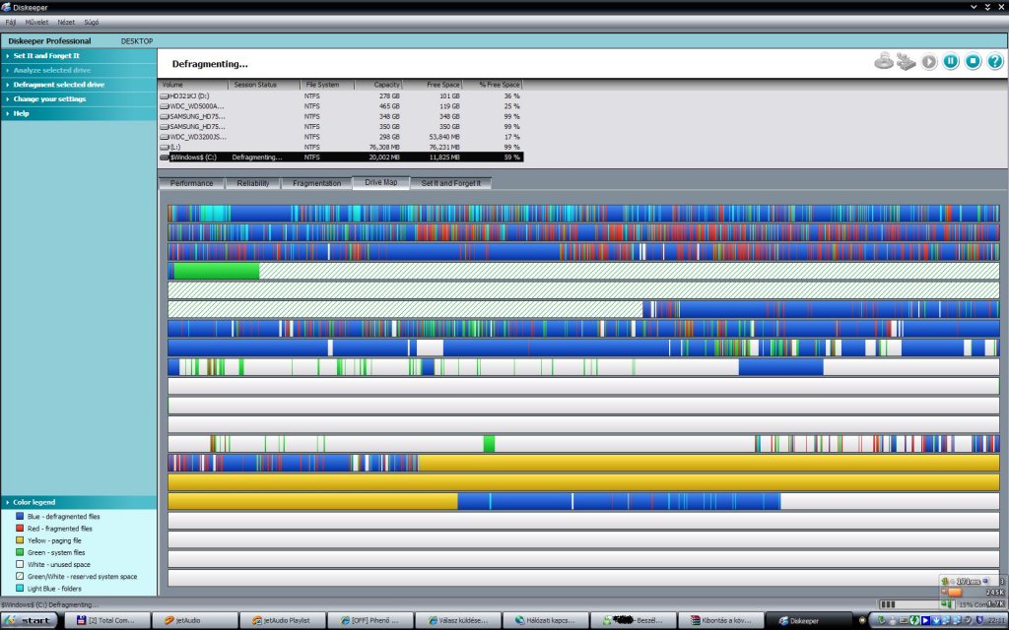
Task: Select the HD321KJ (D:) volume row
Action: click(x=341, y=95)
